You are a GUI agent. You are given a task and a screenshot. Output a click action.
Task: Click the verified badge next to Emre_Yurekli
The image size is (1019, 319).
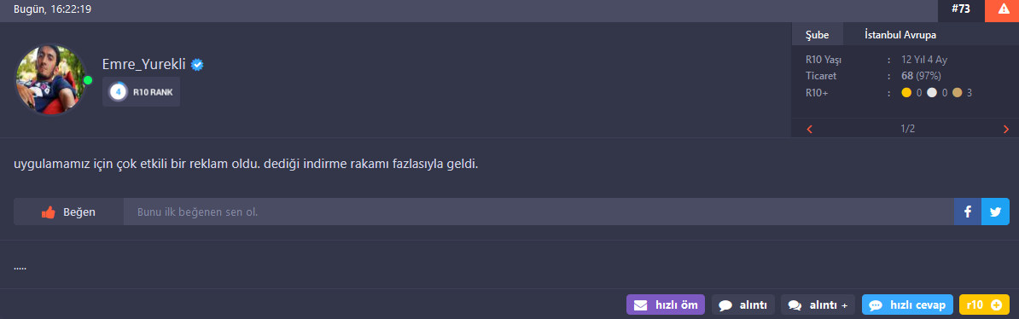click(x=197, y=64)
